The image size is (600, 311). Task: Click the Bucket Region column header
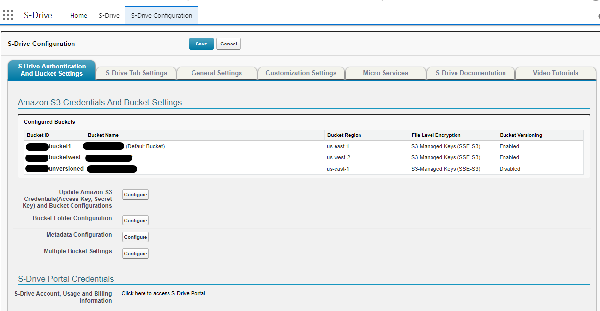click(x=344, y=135)
